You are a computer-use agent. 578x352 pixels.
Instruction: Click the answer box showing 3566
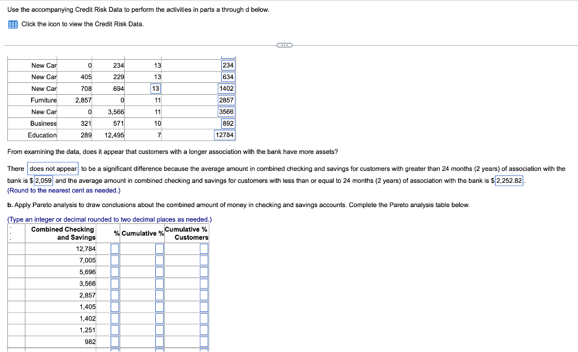click(225, 112)
